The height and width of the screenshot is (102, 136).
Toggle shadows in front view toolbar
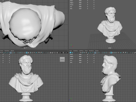(x=36, y=53)
